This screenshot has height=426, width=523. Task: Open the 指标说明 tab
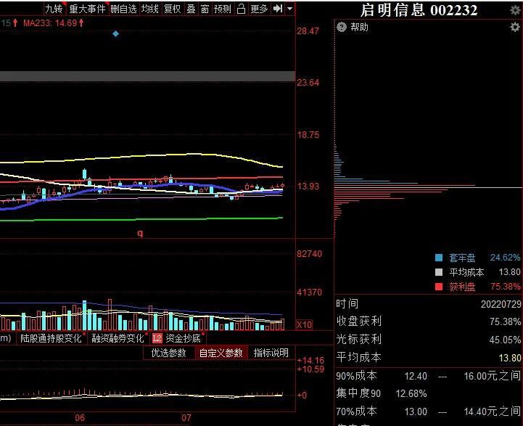click(271, 353)
